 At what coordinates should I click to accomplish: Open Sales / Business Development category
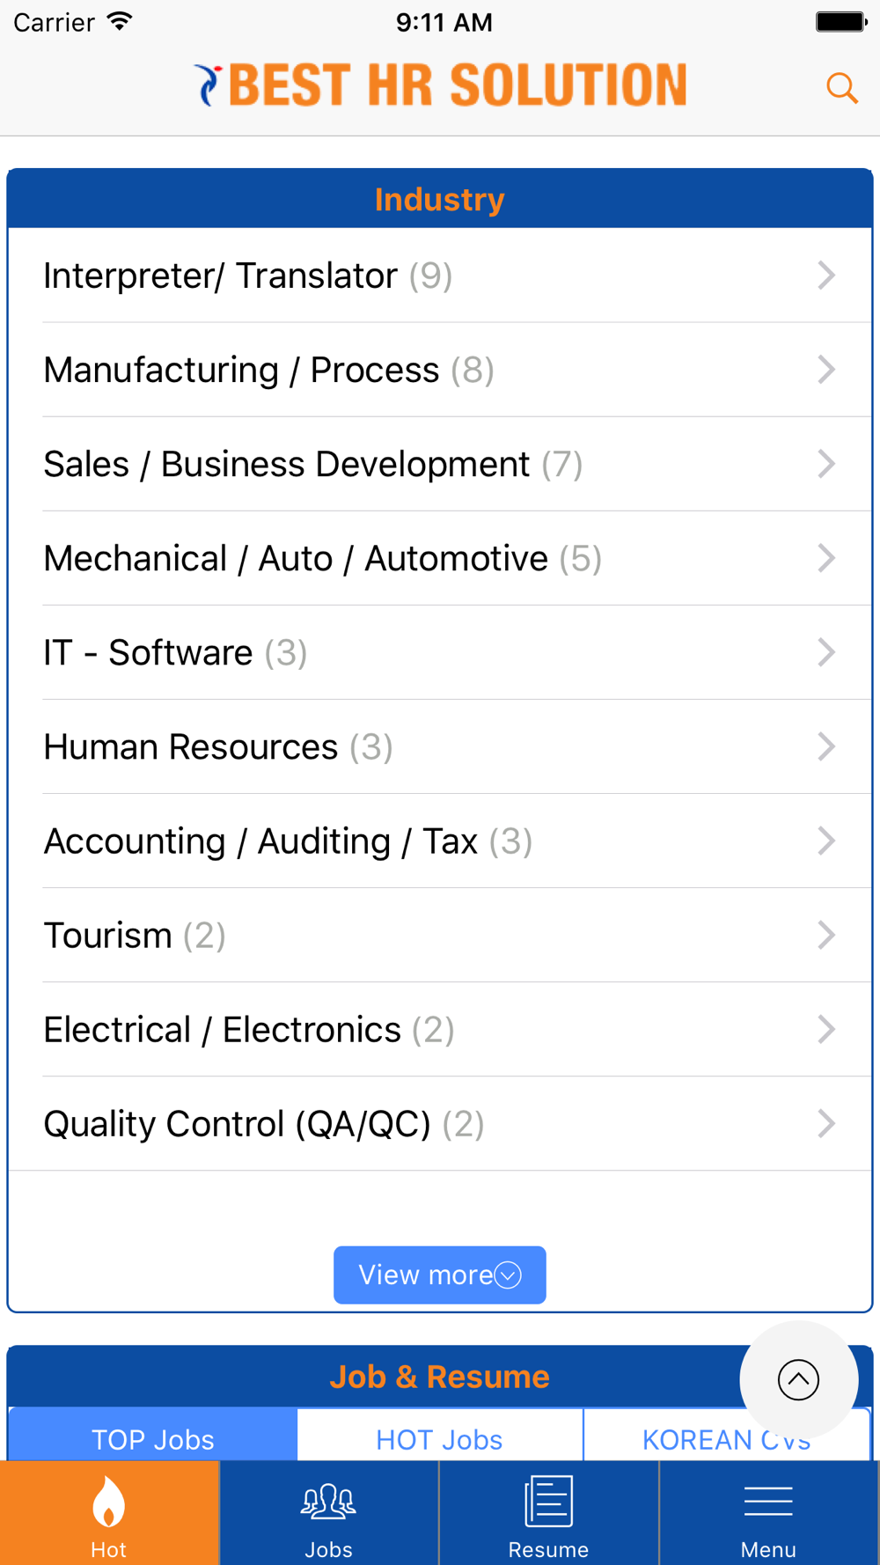[440, 464]
